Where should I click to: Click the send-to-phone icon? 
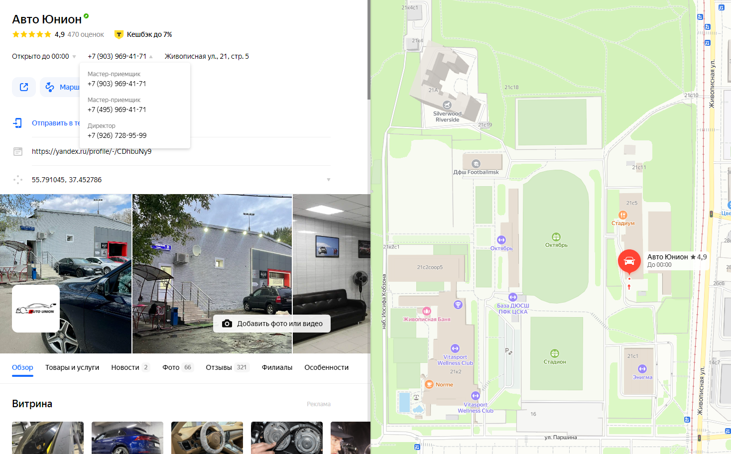[x=18, y=123]
